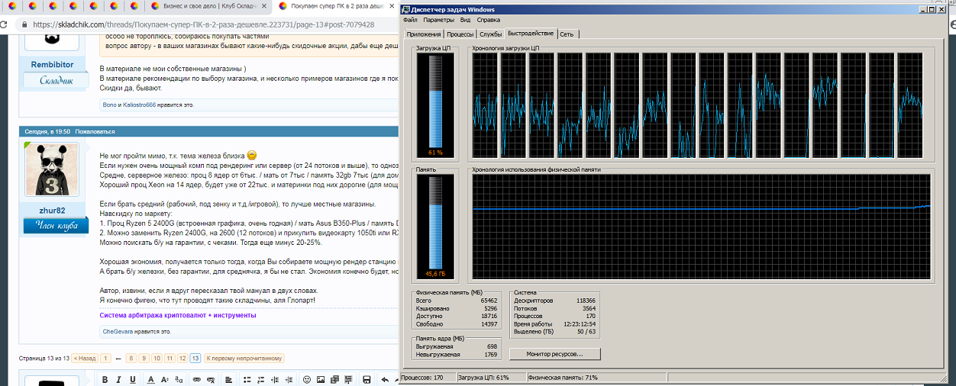
Task: Open the Файл menu in Task Manager
Action: point(409,20)
